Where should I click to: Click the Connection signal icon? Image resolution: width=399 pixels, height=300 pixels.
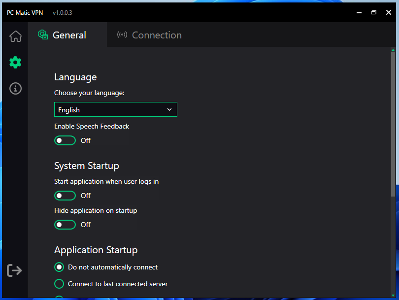(122, 35)
